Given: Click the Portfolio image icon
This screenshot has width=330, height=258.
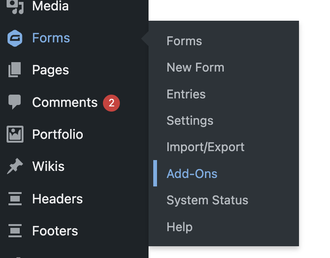Looking at the screenshot, I should point(15,134).
